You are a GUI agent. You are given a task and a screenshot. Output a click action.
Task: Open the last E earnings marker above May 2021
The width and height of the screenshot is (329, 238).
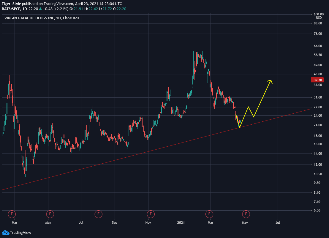coord(246,214)
